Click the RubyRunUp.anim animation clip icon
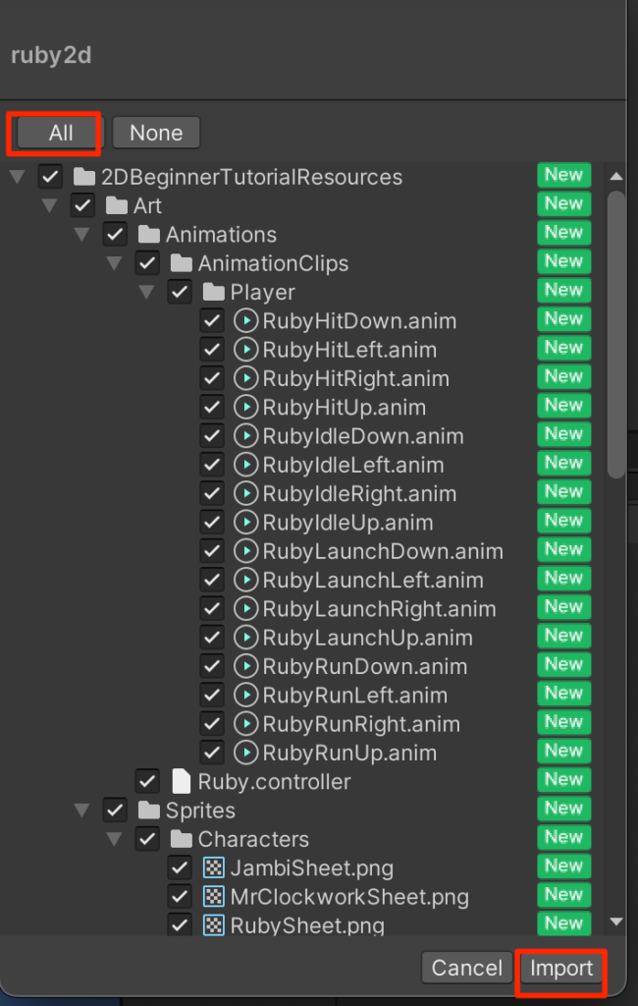The height and width of the screenshot is (1006, 638). [x=245, y=753]
